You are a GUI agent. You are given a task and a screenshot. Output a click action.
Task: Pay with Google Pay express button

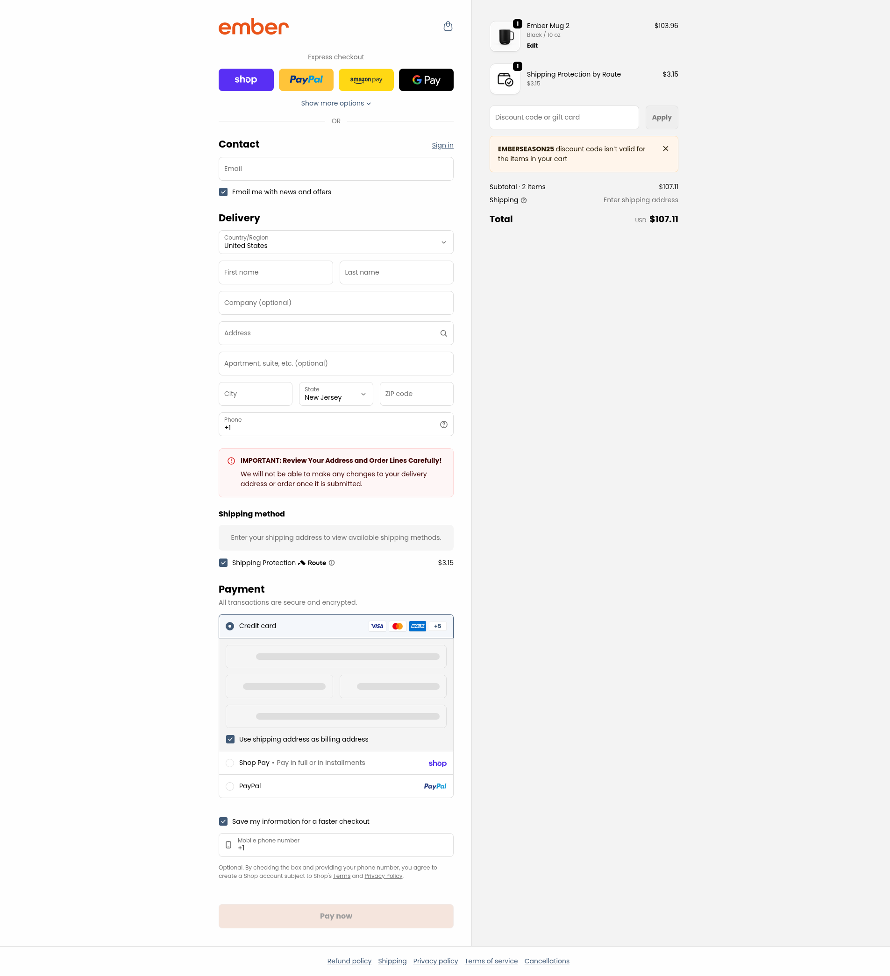[x=426, y=80]
